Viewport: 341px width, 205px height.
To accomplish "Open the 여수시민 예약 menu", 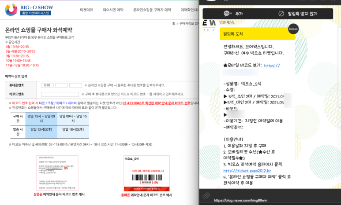I will [113, 10].
